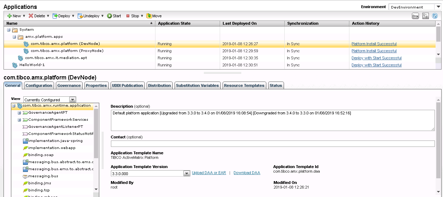The width and height of the screenshot is (443, 197).
Task: Open the Substitution Variables tab
Action: coord(197,85)
